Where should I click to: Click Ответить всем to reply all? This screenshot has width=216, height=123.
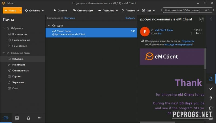(x=83, y=10)
